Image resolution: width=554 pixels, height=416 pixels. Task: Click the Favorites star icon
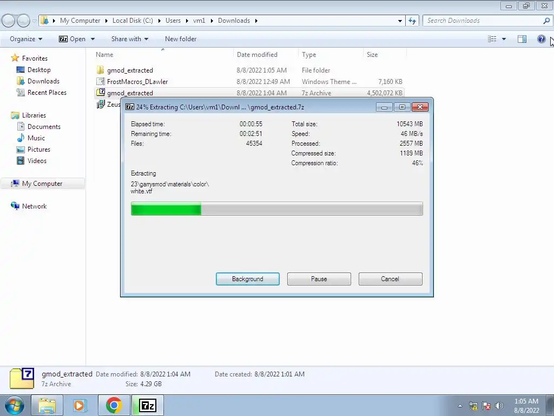(15, 58)
